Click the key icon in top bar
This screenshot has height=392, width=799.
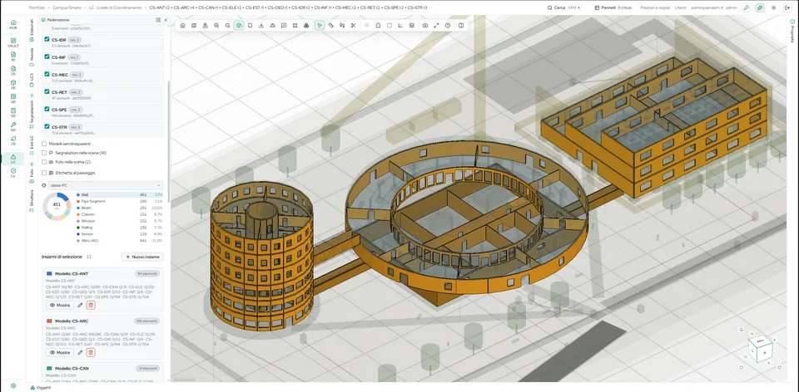tap(746, 7)
